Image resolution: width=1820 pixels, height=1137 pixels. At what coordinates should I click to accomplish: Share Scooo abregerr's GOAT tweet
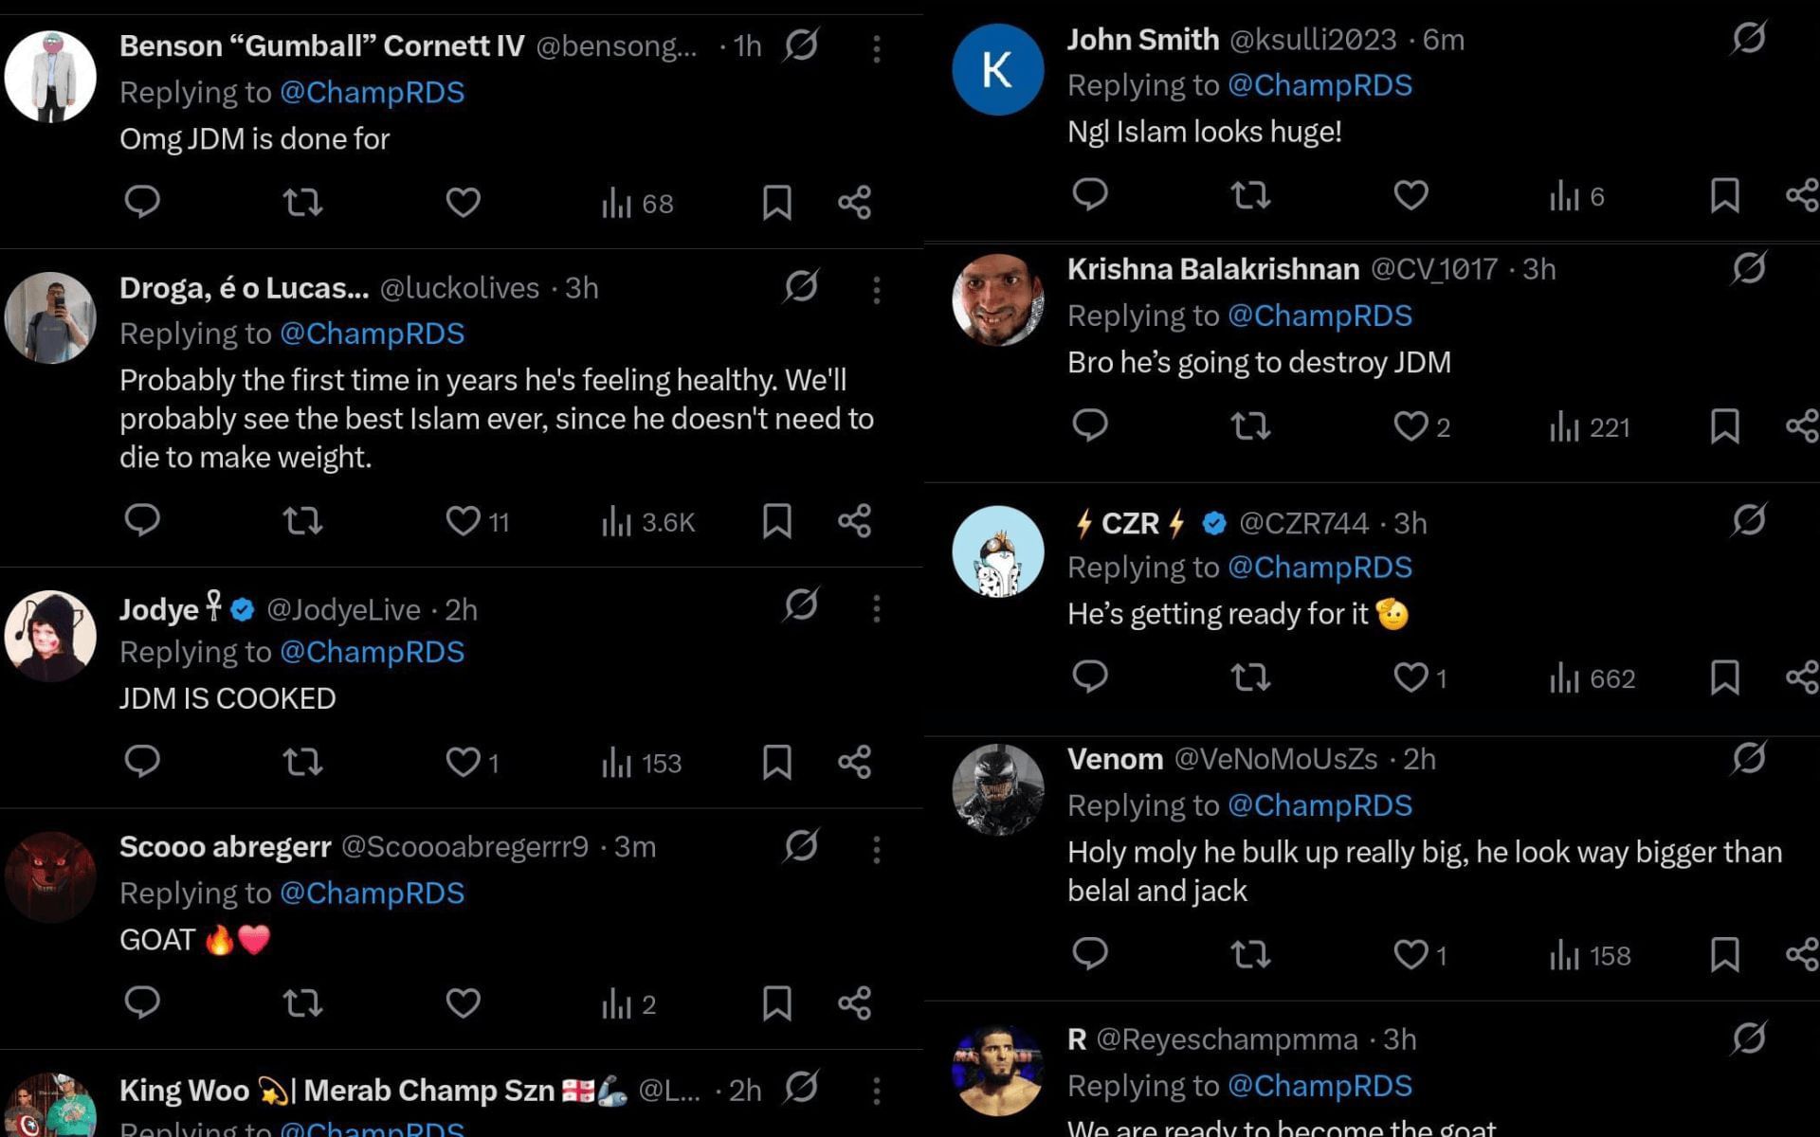click(x=854, y=1003)
